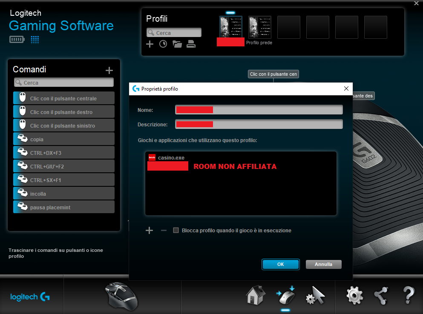Image resolution: width=423 pixels, height=314 pixels.
Task: Click the share icon in bottom bar
Action: tap(381, 296)
